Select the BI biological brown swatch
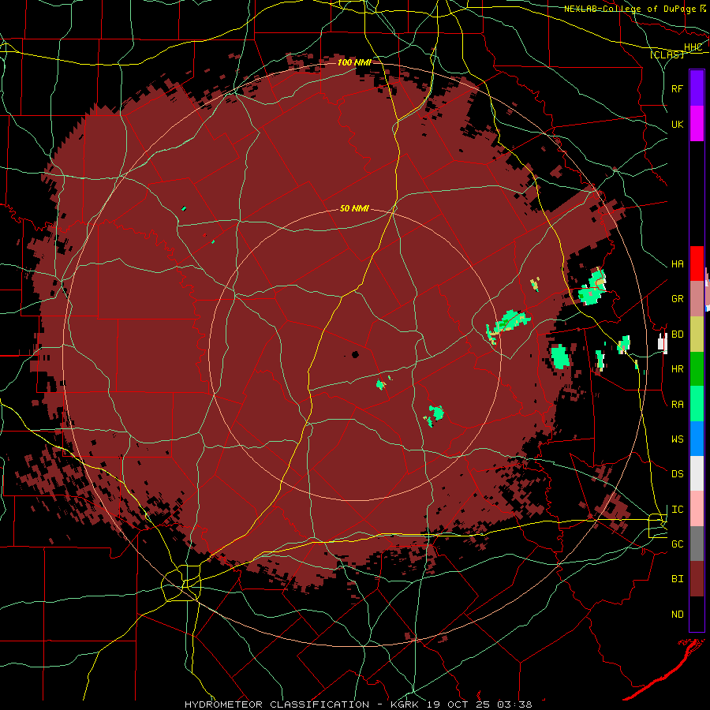The height and width of the screenshot is (710, 710). 697,579
